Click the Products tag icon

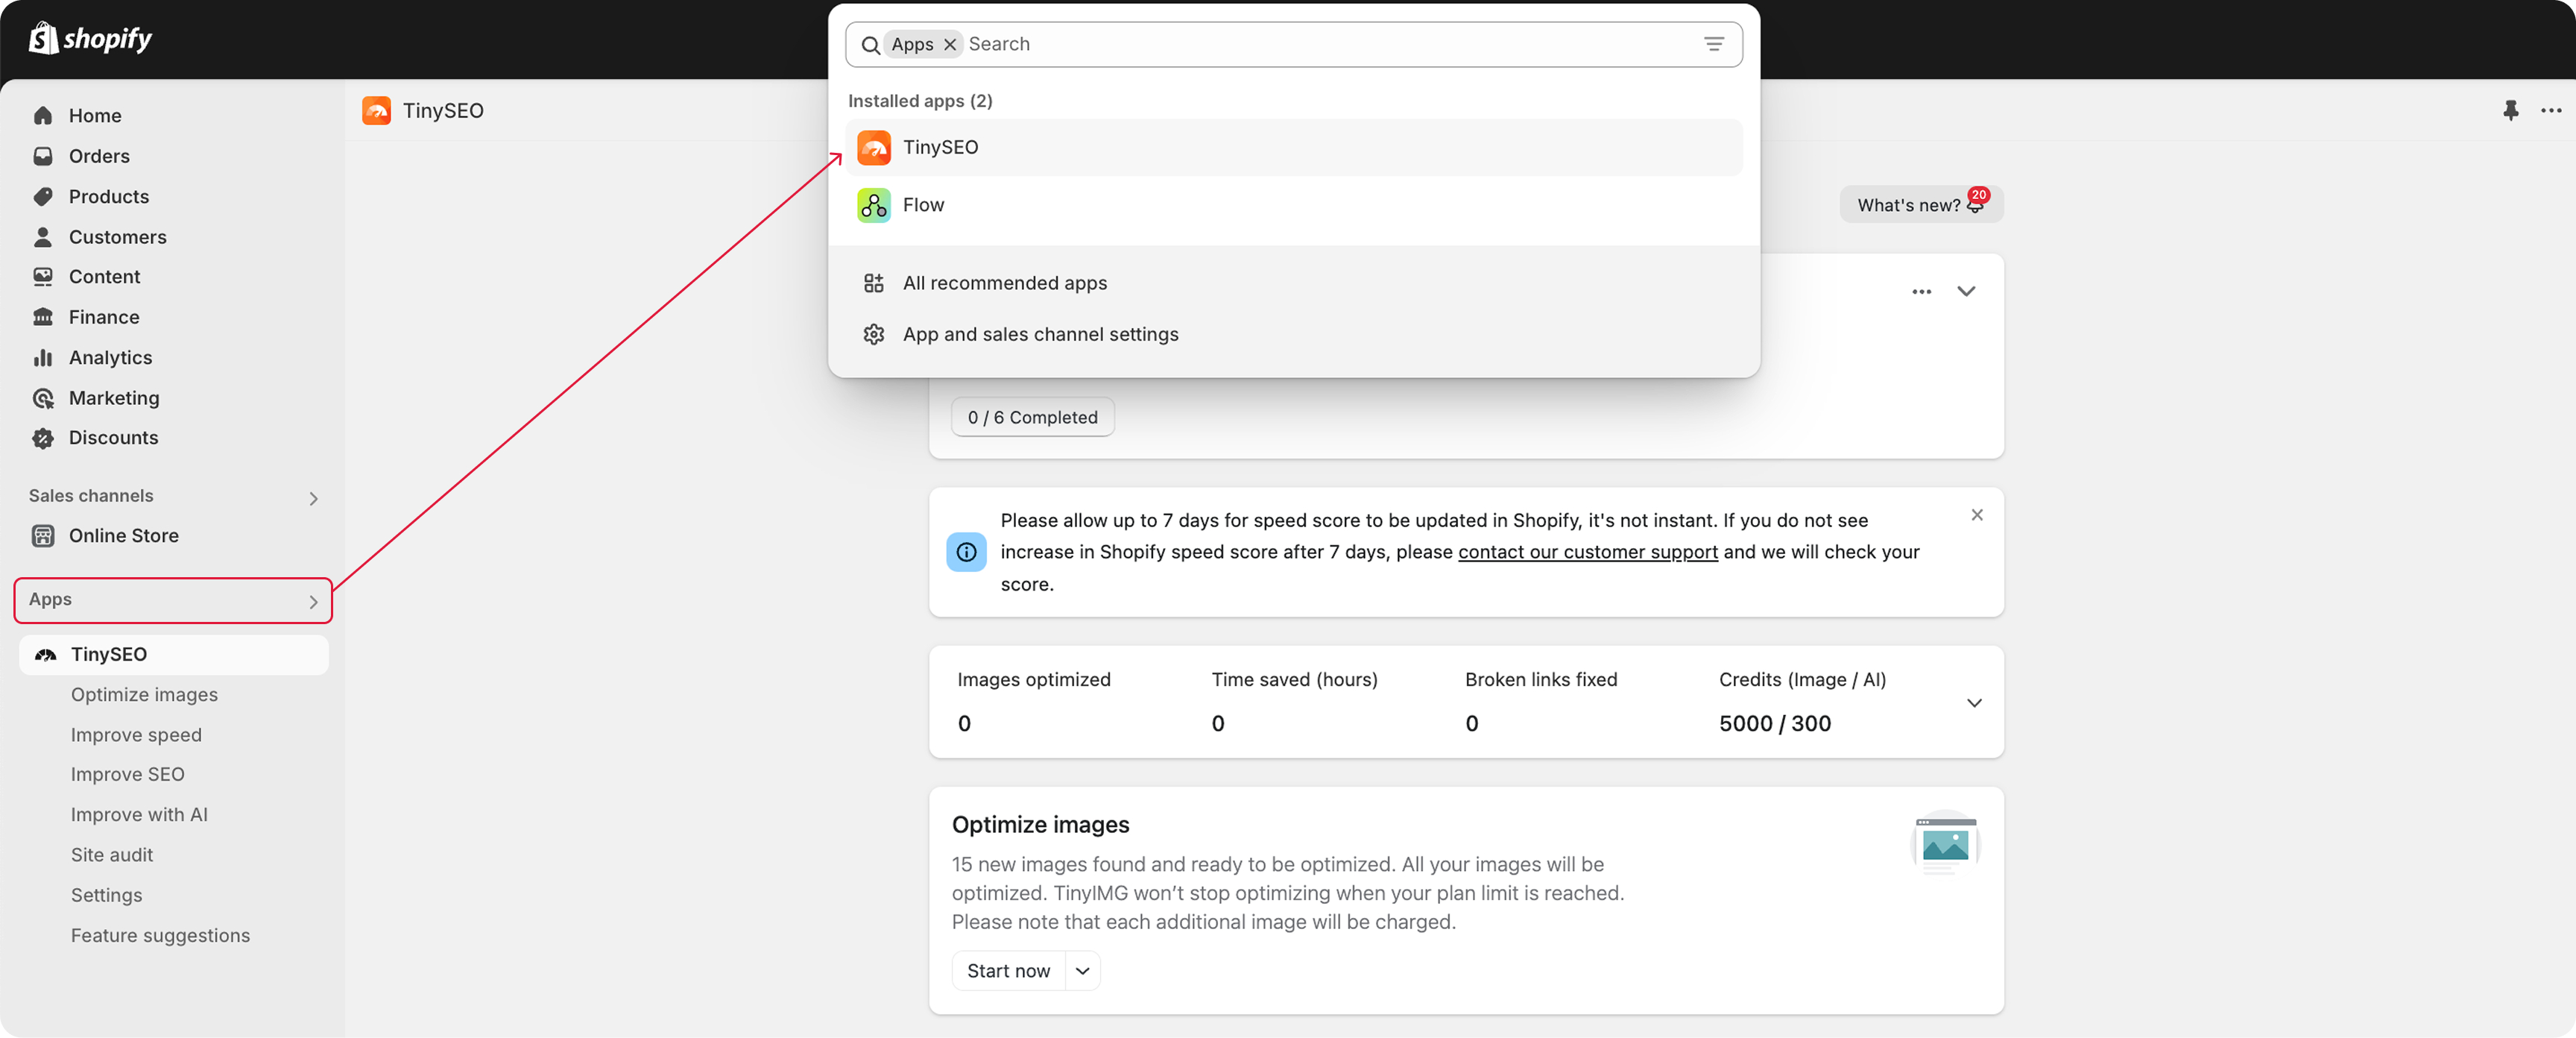point(44,196)
